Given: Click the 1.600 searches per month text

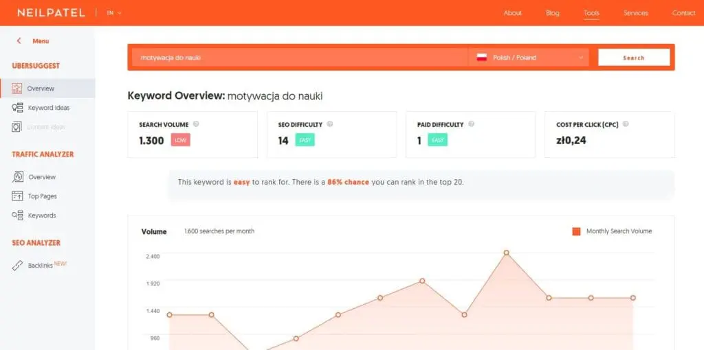Looking at the screenshot, I should click(x=219, y=231).
